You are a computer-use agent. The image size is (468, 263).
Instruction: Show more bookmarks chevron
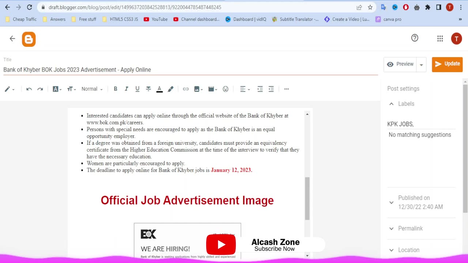[460, 19]
